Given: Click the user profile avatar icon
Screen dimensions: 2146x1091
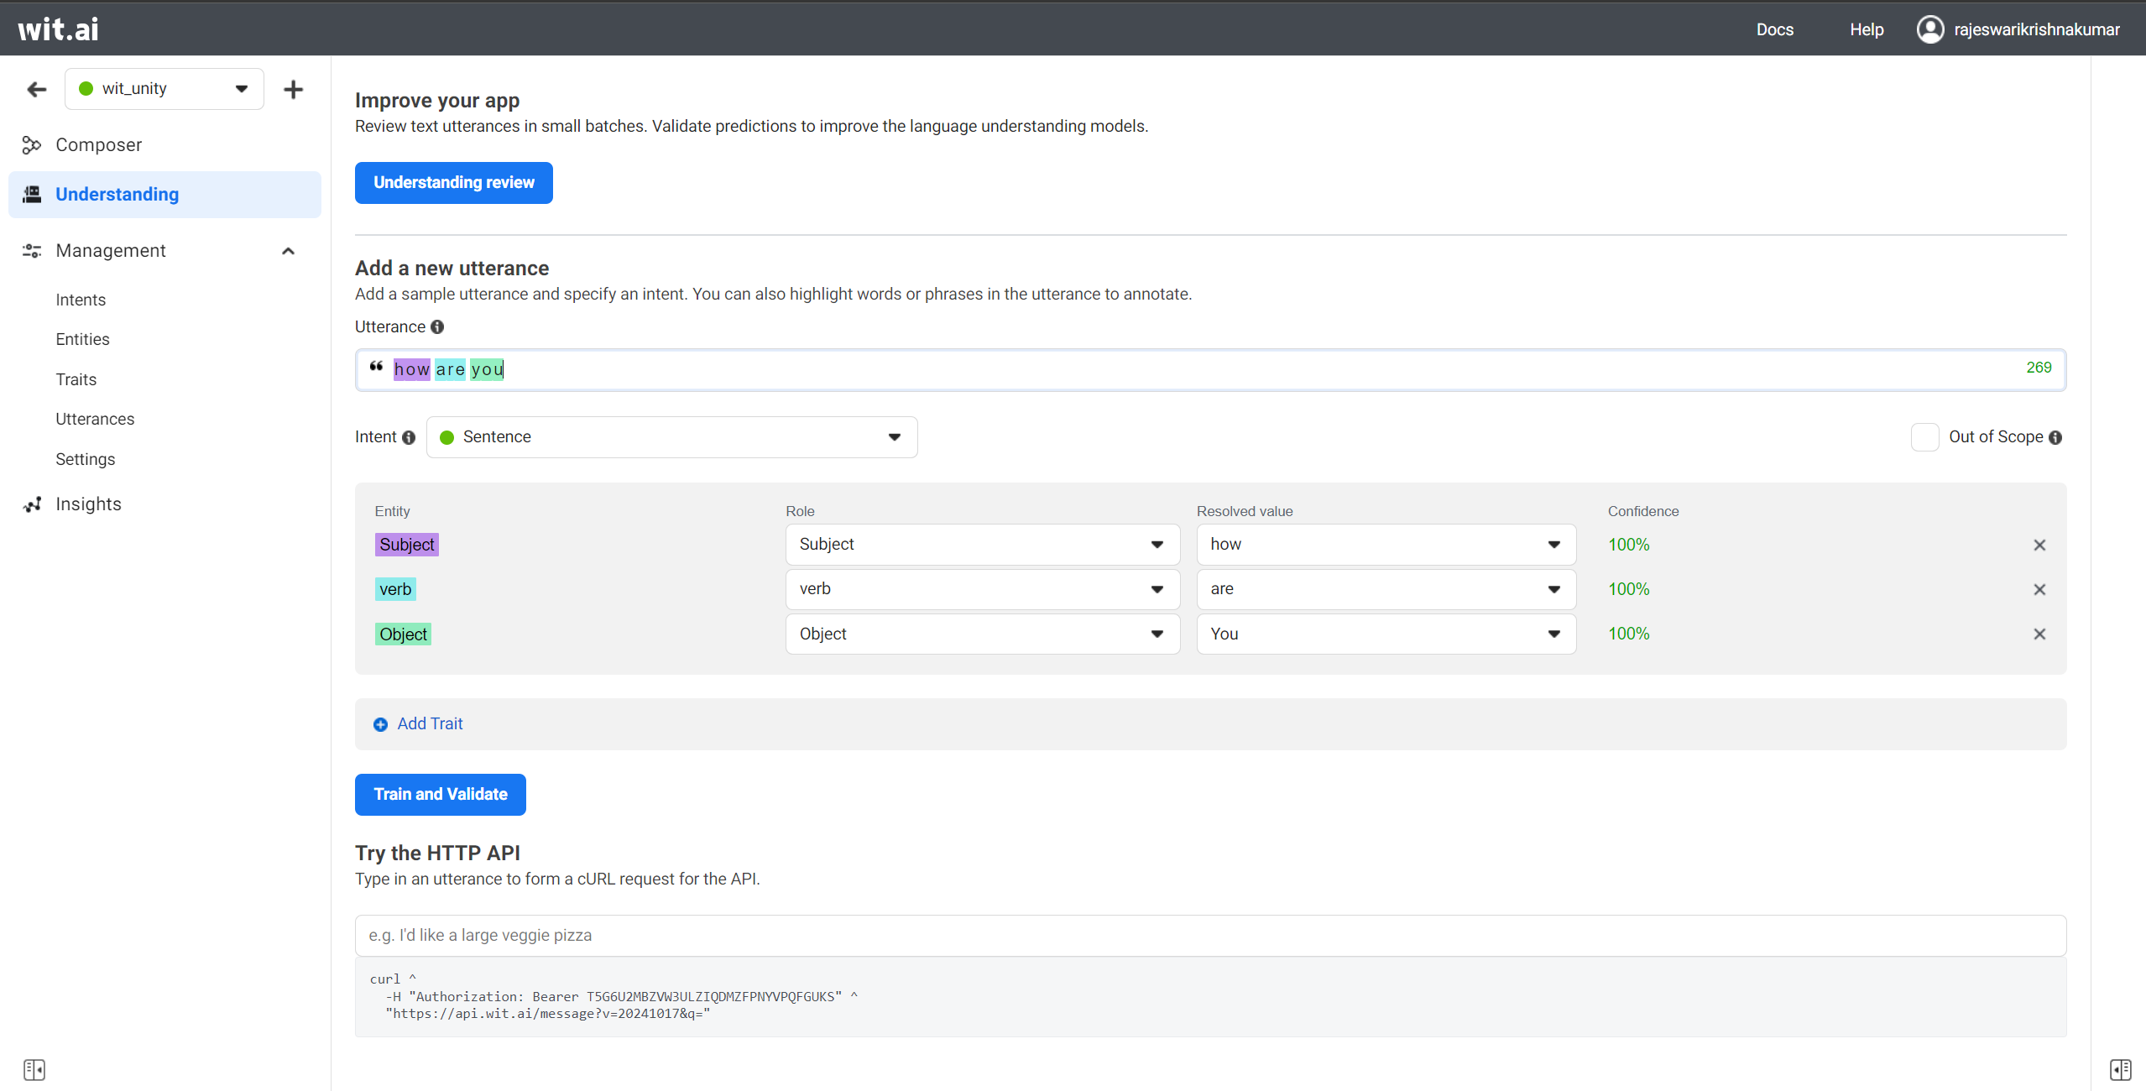Looking at the screenshot, I should coord(1929,29).
